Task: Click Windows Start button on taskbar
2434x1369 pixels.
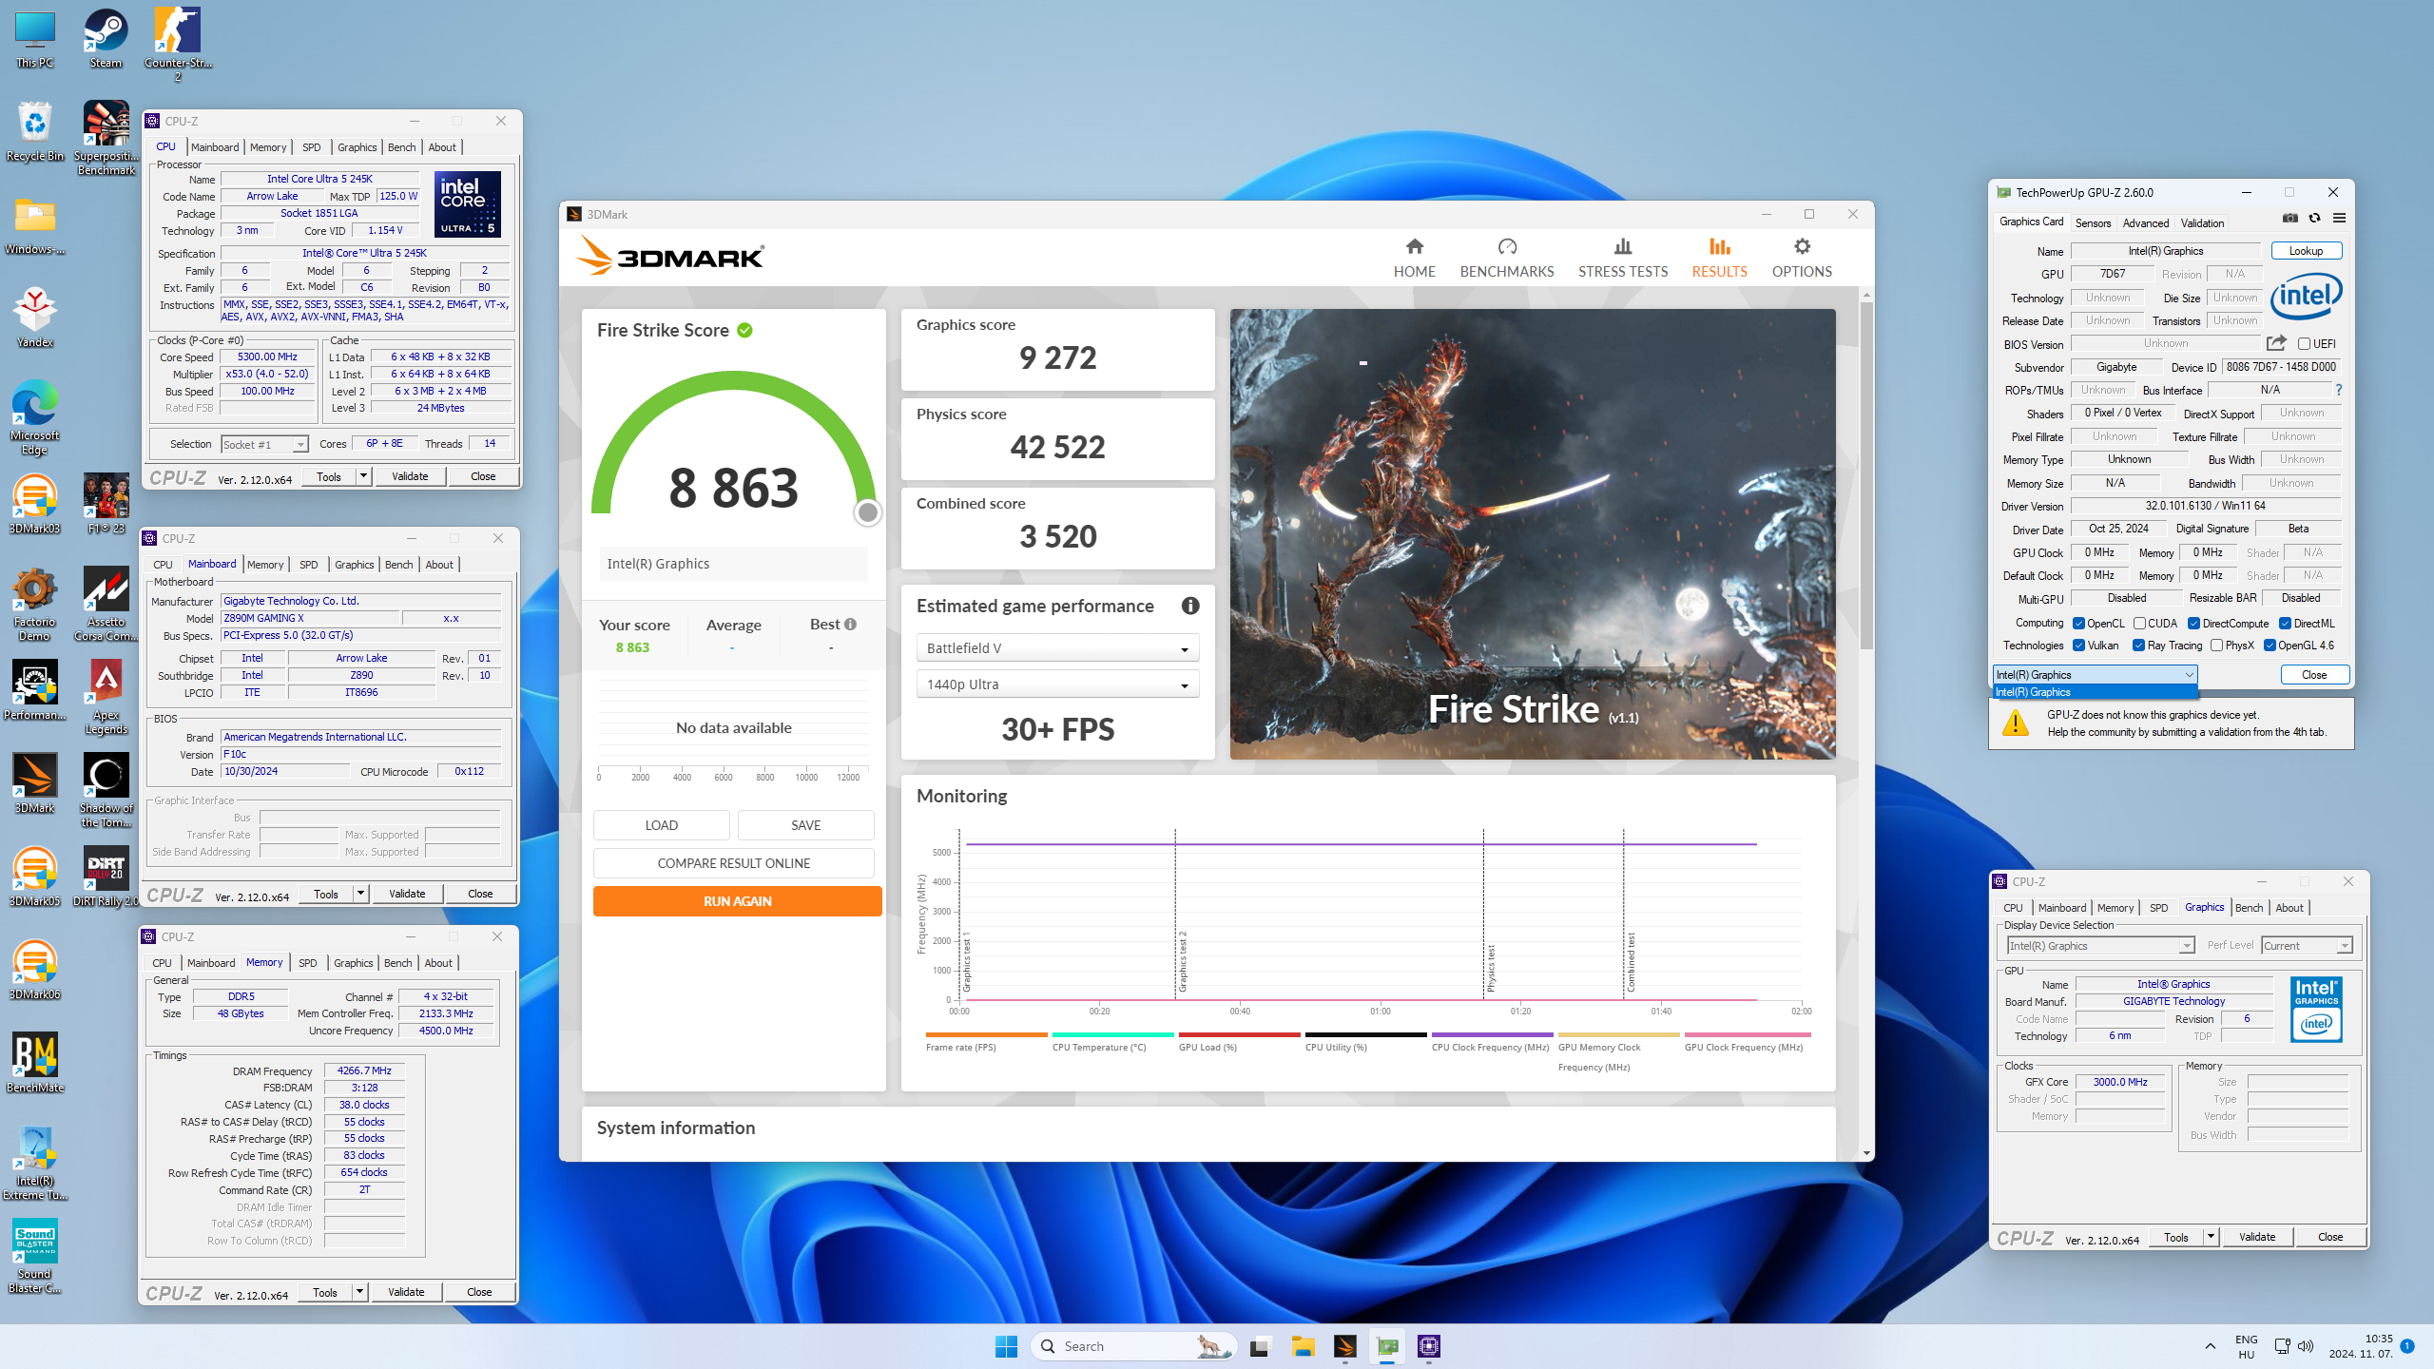Action: [1006, 1346]
